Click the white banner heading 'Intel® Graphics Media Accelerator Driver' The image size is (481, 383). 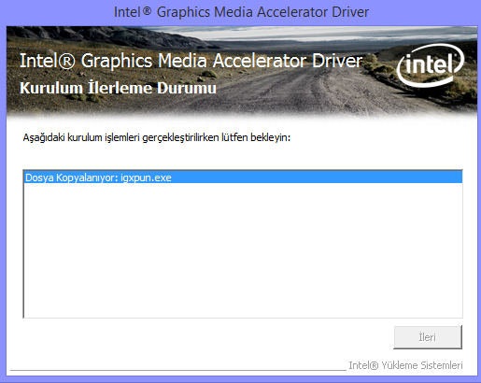tap(191, 61)
